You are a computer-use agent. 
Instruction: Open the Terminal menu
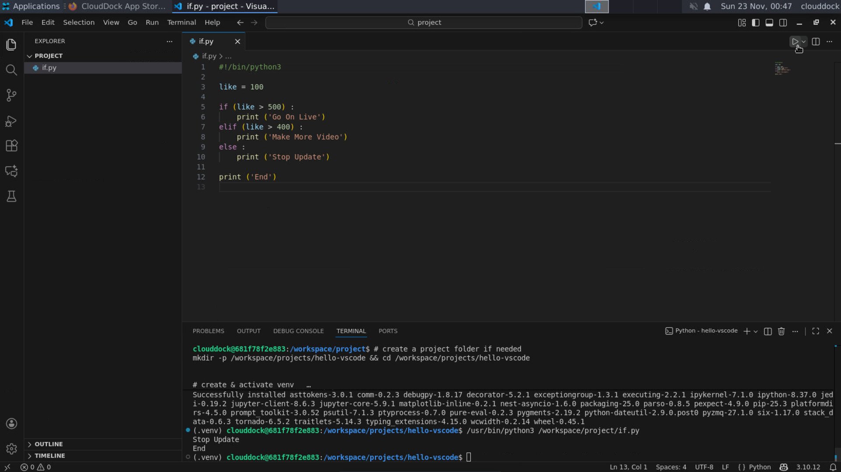[x=181, y=22]
